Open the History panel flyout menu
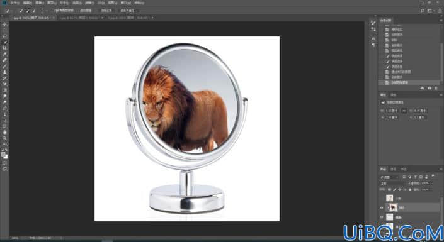The width and height of the screenshot is (444, 242). tap(441, 20)
